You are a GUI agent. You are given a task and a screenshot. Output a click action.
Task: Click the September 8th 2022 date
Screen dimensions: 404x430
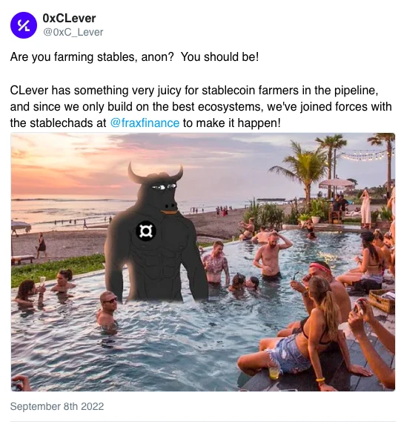tap(57, 406)
